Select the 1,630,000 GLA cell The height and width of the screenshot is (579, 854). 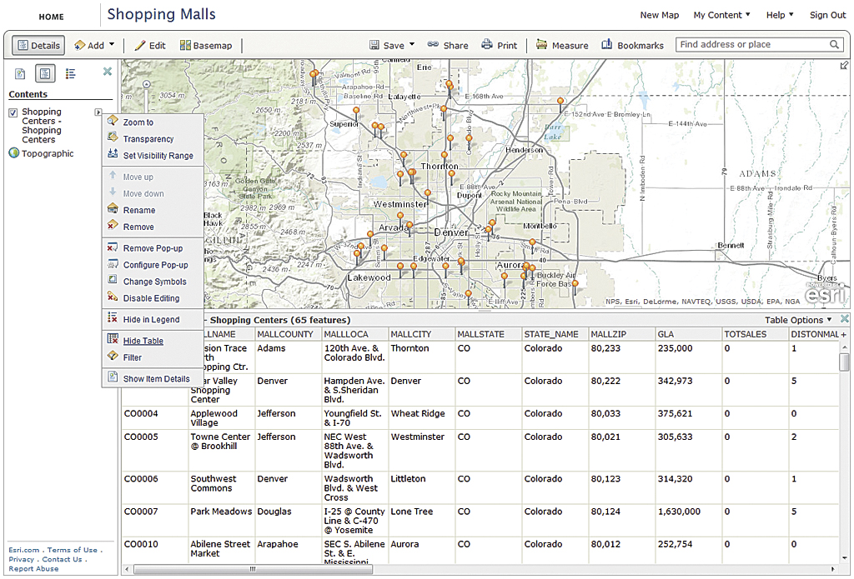(x=688, y=521)
